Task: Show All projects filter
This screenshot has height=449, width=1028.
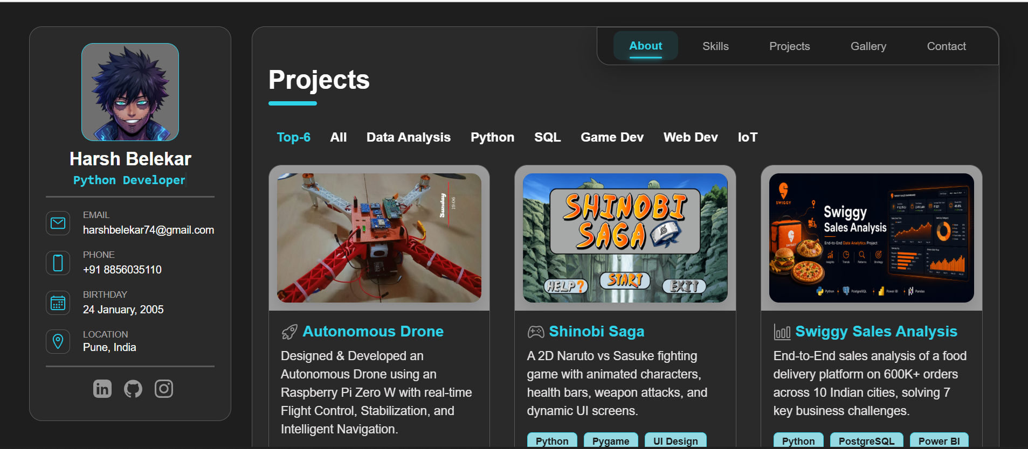Action: 339,137
